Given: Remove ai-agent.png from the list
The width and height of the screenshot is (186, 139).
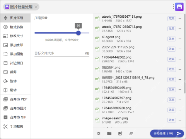Looking at the screenshot, I should pyautogui.click(x=180, y=39).
